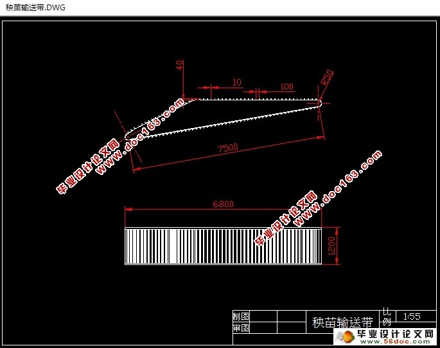Click the 100 spacing dimension value
Image resolution: width=440 pixels, height=348 pixels.
(x=286, y=87)
